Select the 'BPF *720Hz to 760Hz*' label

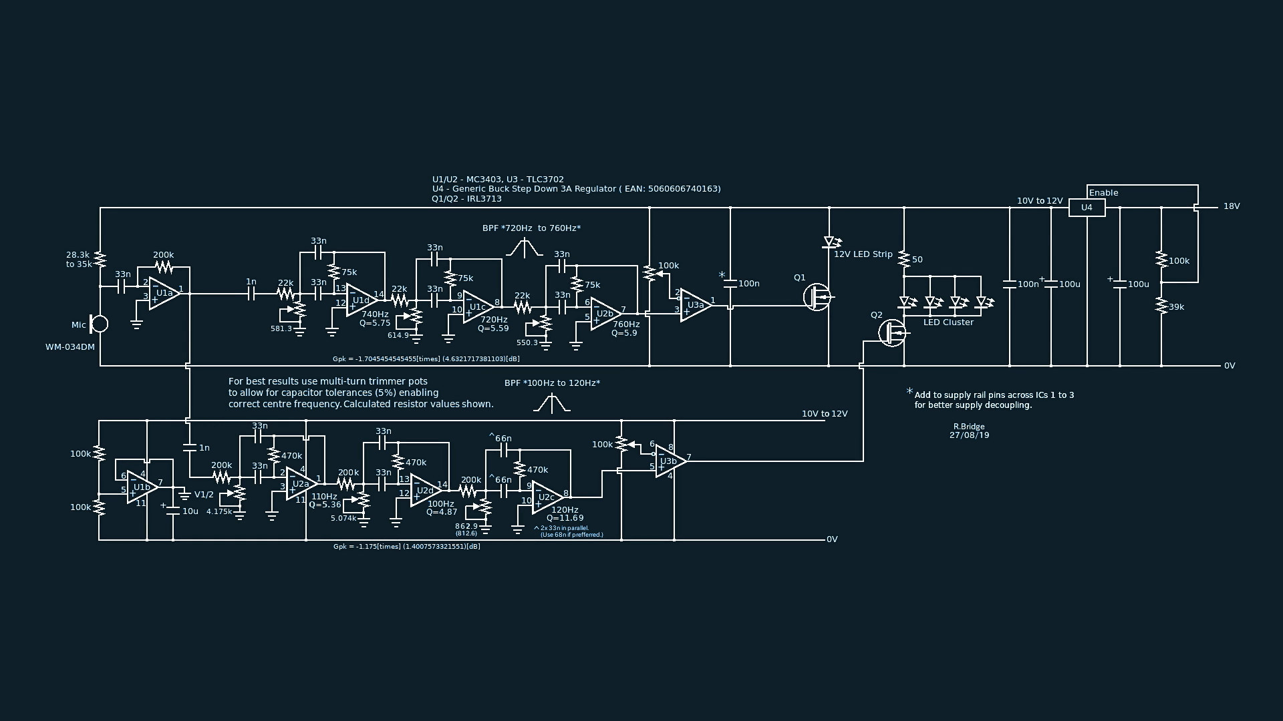point(531,228)
